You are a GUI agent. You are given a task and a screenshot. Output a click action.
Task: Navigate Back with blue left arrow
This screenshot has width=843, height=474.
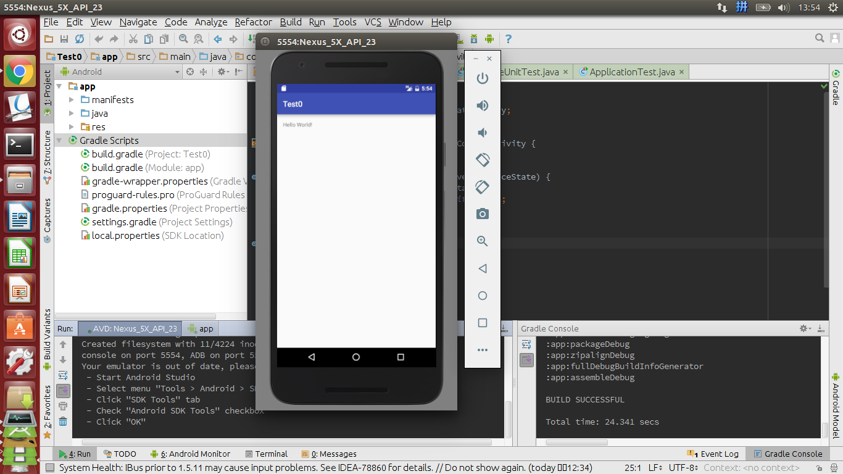click(x=218, y=39)
